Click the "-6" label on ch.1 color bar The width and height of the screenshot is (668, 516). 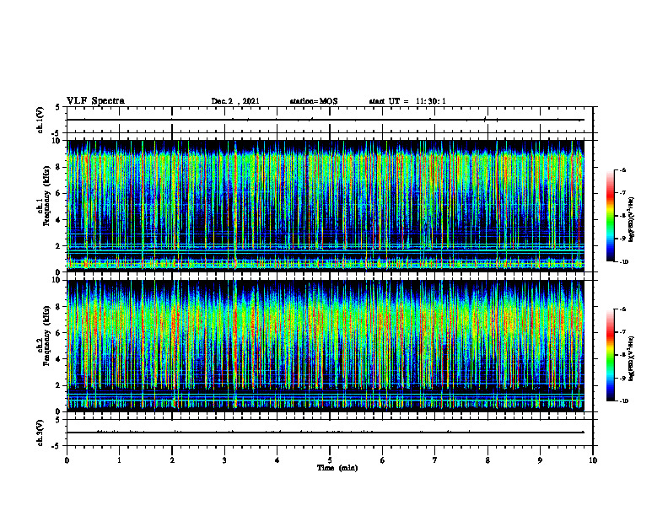click(x=622, y=169)
